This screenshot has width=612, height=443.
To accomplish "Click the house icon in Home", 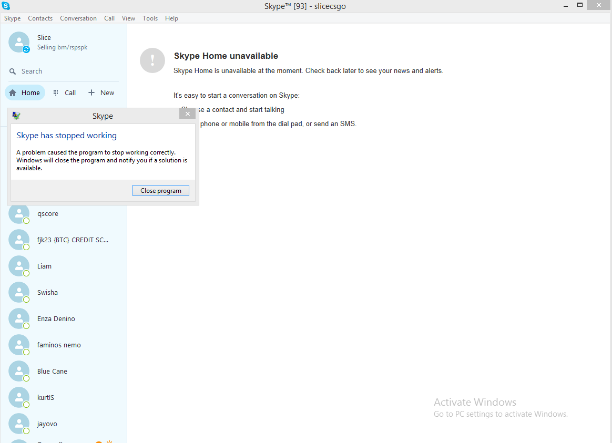I will tap(13, 93).
